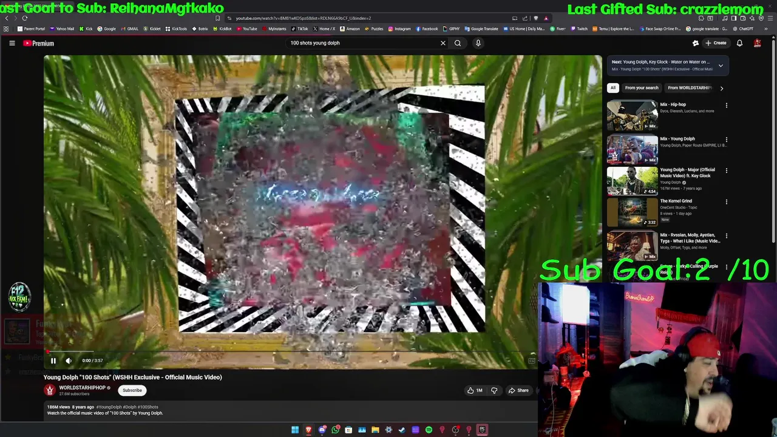Open the Kick bookmark
Viewport: 777px width, 437px height.
point(86,29)
